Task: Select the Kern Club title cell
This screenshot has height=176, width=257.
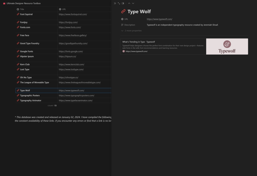Action: pyautogui.click(x=36, y=64)
